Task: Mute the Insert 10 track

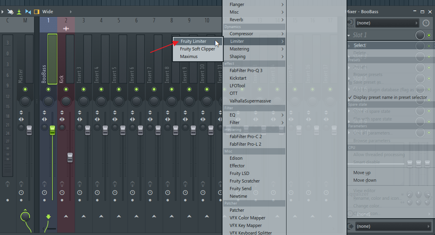Action: 207,89
